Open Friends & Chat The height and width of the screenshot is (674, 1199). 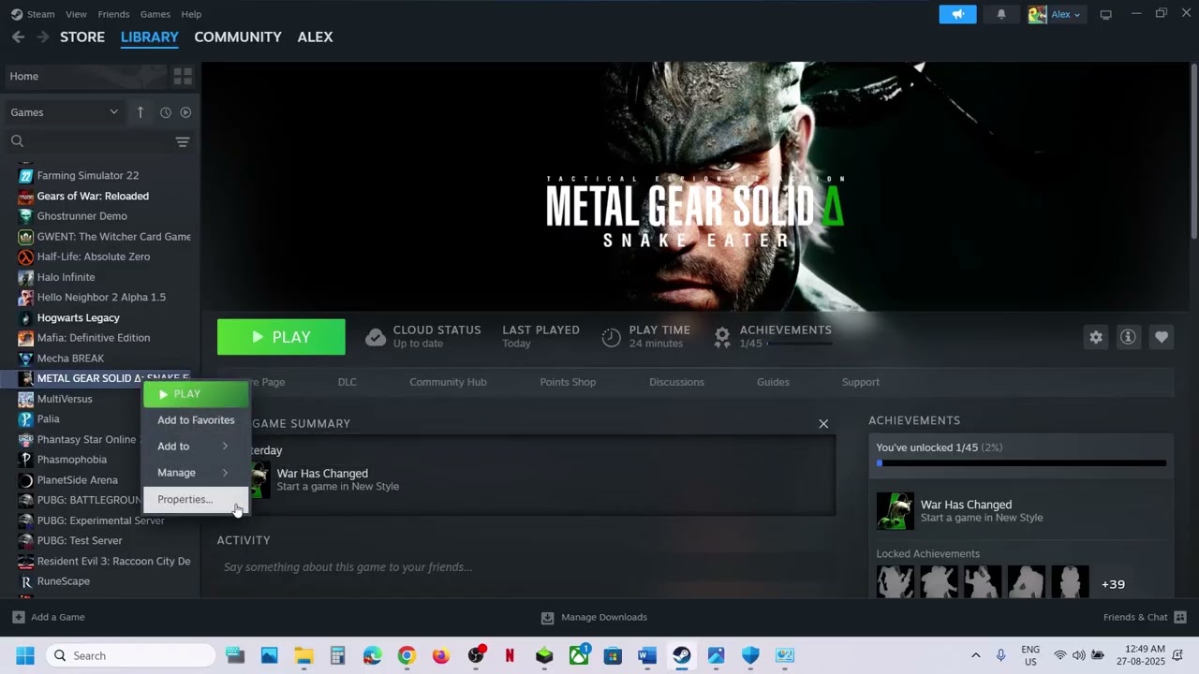coord(1145,617)
